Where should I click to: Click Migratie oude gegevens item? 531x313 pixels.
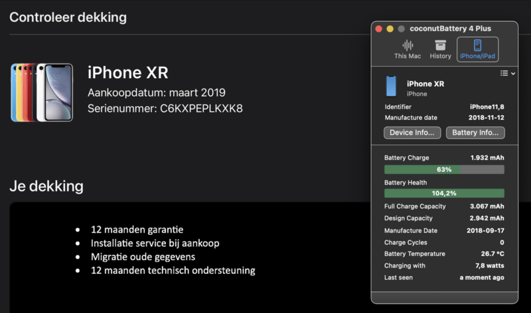pyautogui.click(x=143, y=257)
